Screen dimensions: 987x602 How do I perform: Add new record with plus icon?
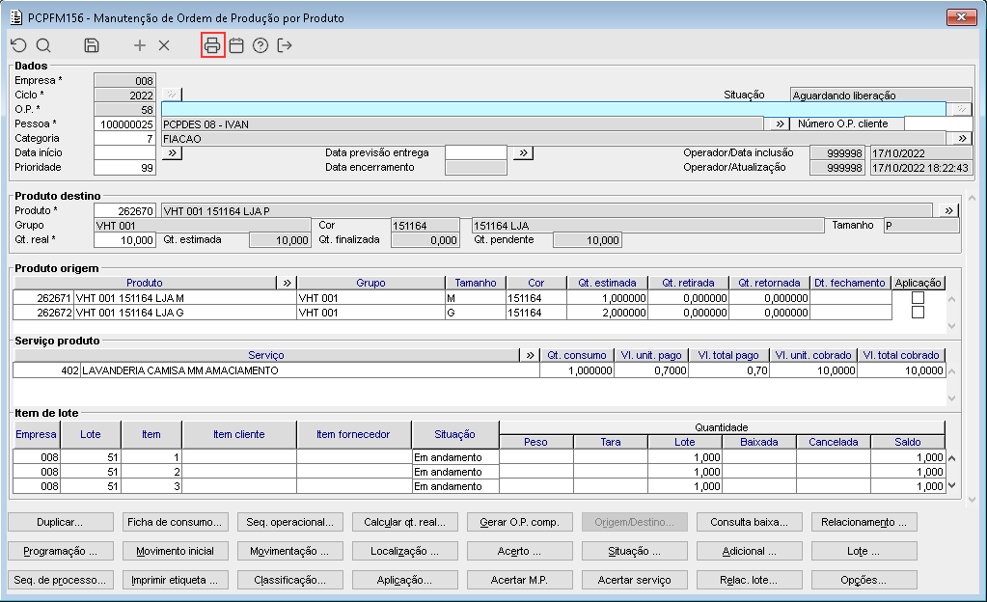click(140, 45)
